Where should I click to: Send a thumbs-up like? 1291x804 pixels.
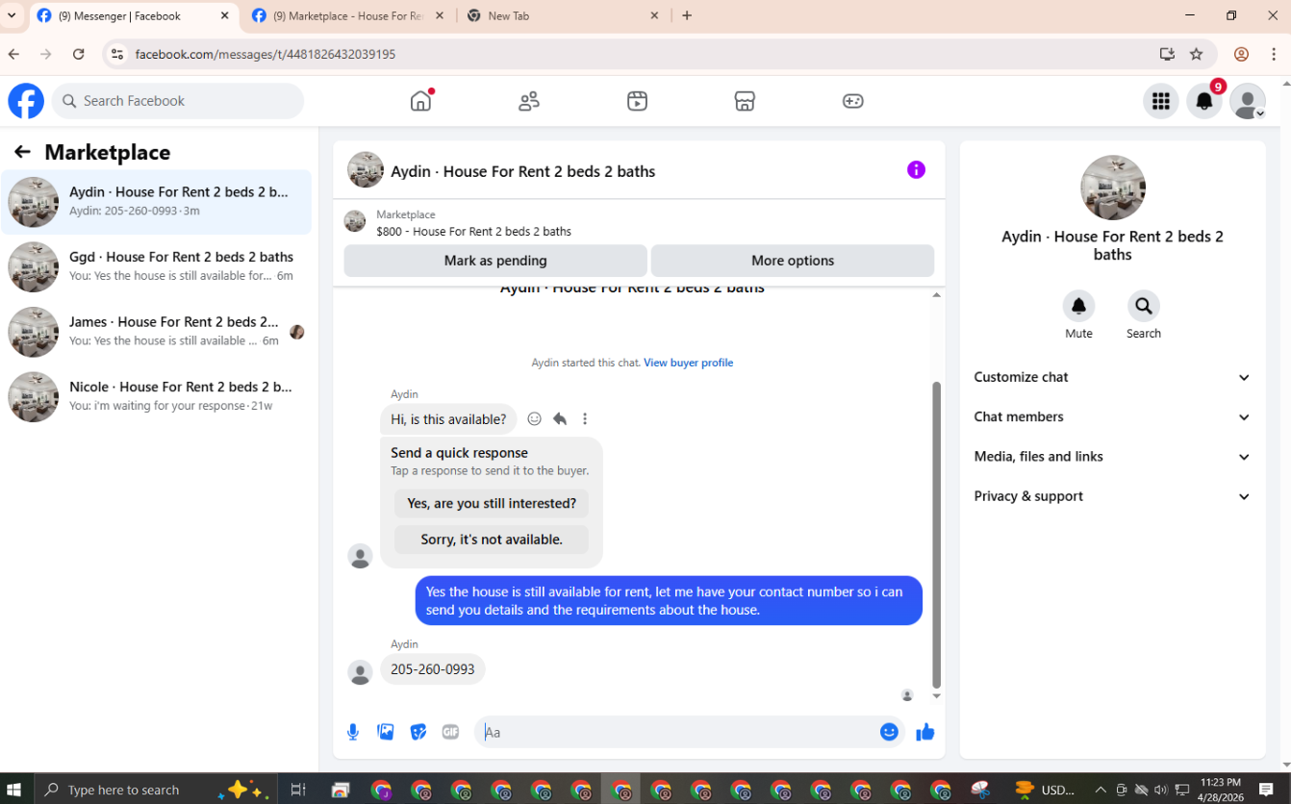(x=925, y=732)
